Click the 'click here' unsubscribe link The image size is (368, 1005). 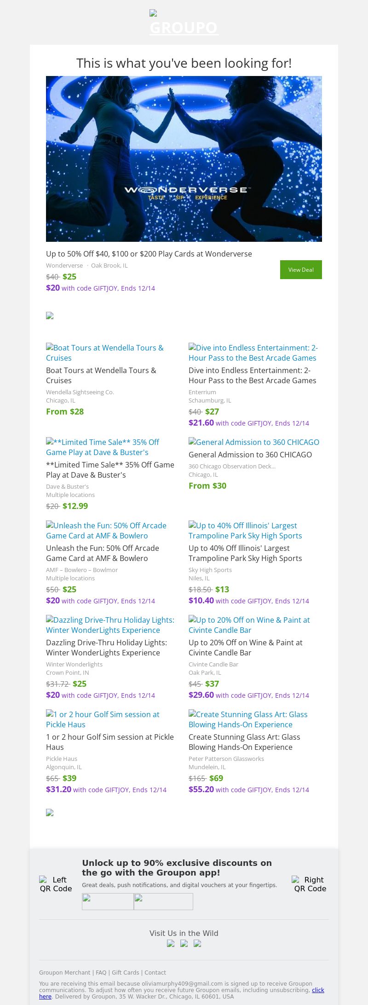click(x=318, y=990)
